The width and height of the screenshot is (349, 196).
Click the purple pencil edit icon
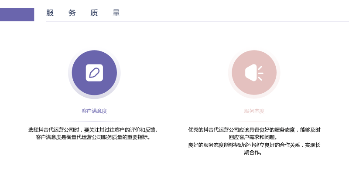[94, 73]
